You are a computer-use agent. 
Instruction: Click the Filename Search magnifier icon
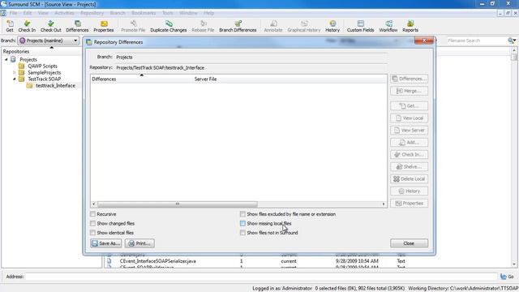point(510,41)
